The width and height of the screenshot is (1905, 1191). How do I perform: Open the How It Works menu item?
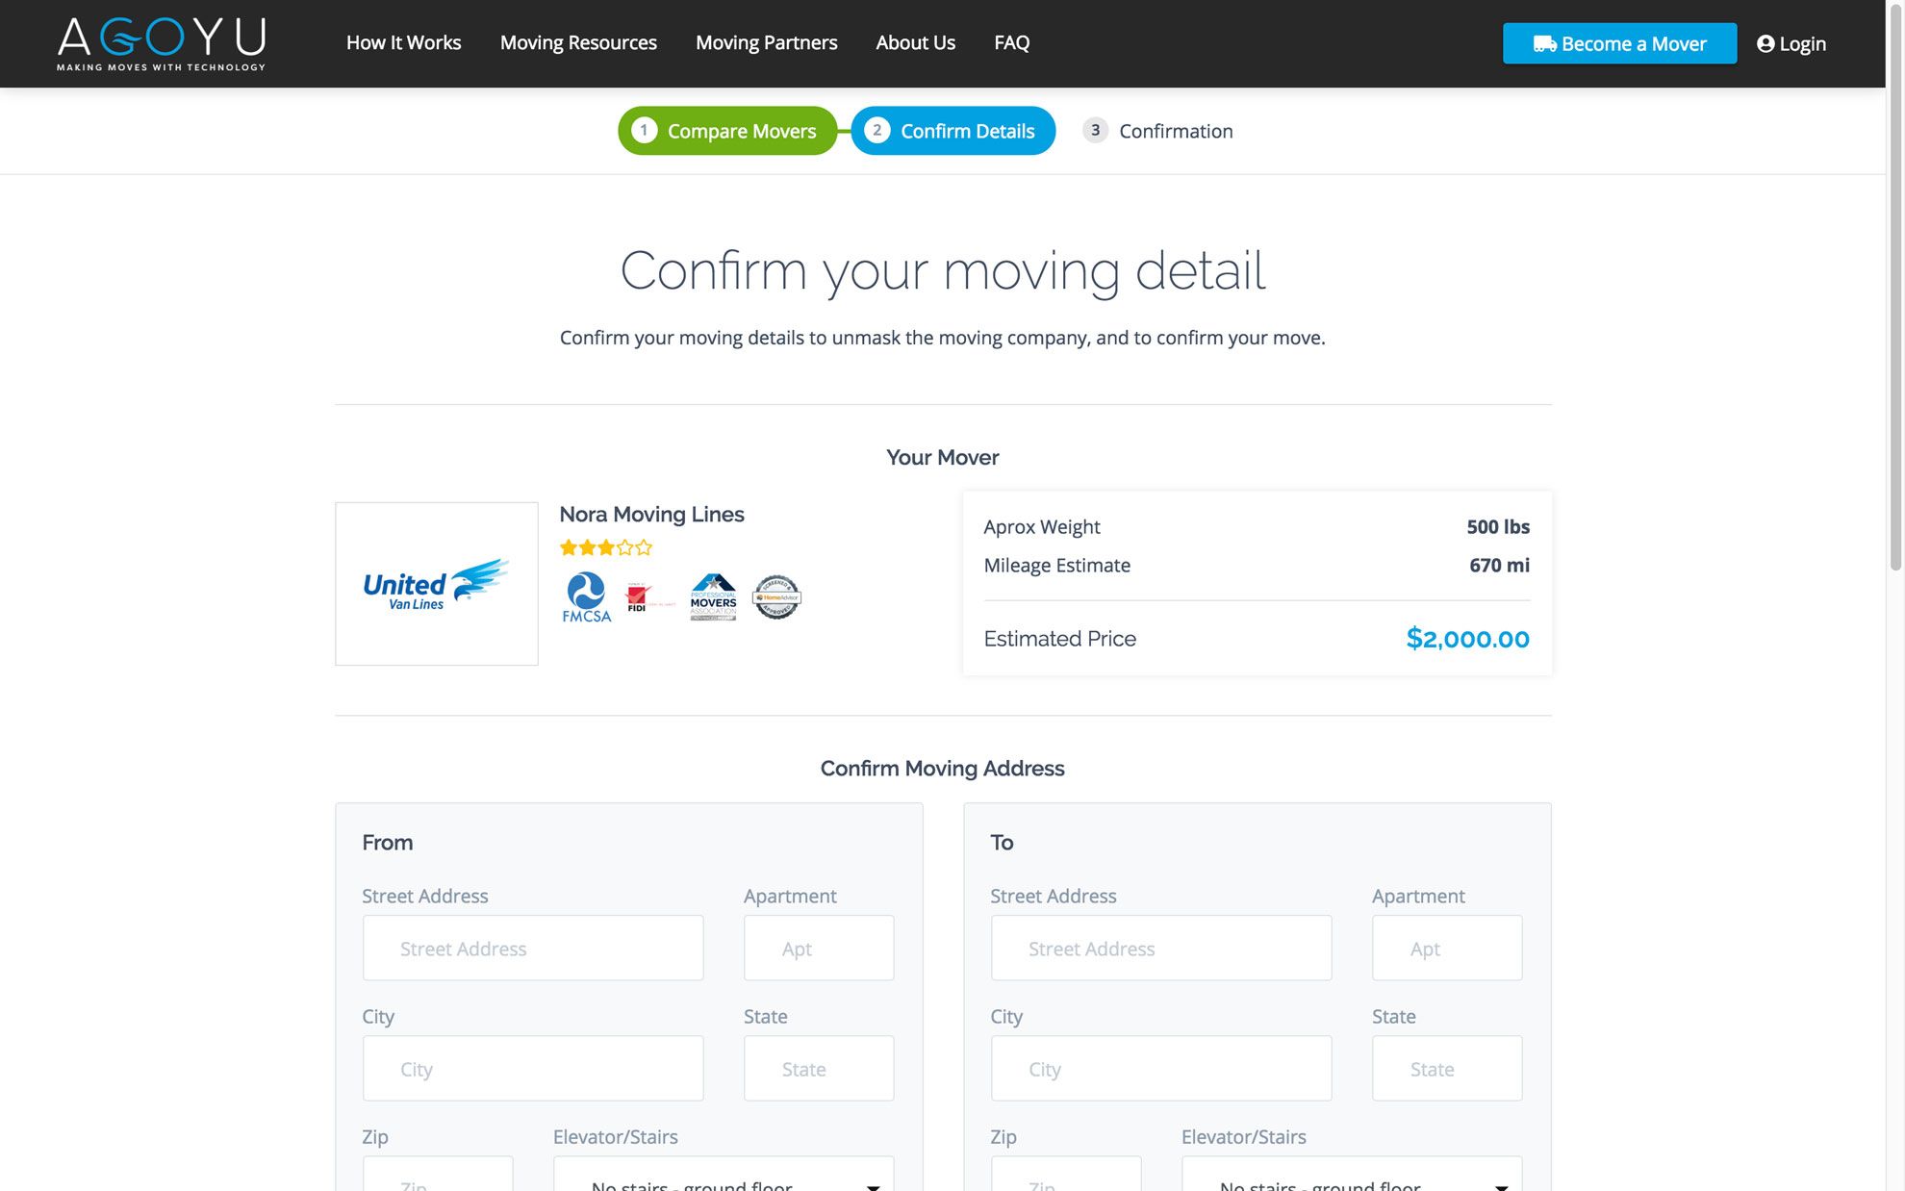pos(403,42)
